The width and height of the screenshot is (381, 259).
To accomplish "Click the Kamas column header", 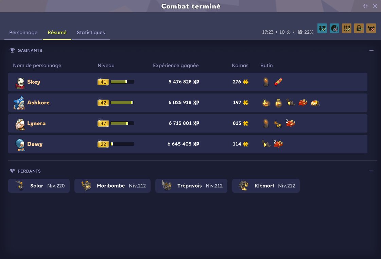I will pyautogui.click(x=240, y=65).
